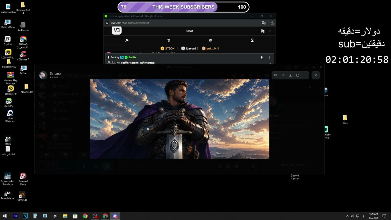
Task: Open the Calculator from the taskbar
Action: point(35,216)
